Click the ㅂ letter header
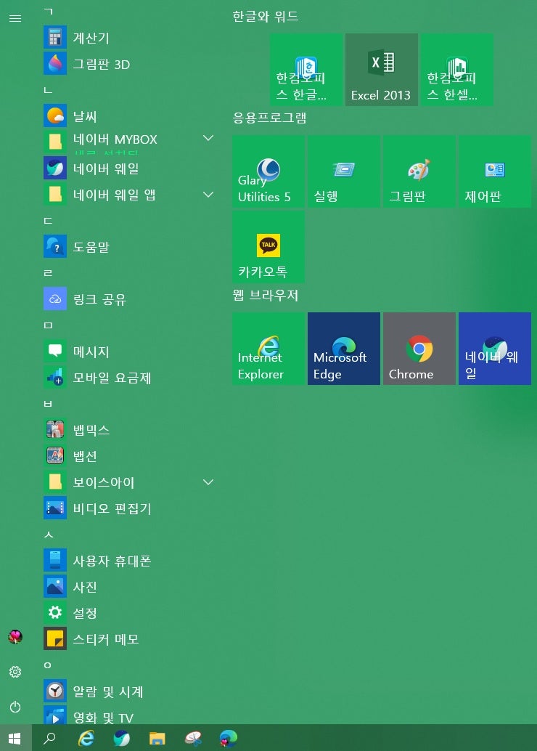The width and height of the screenshot is (537, 751). pyautogui.click(x=48, y=404)
